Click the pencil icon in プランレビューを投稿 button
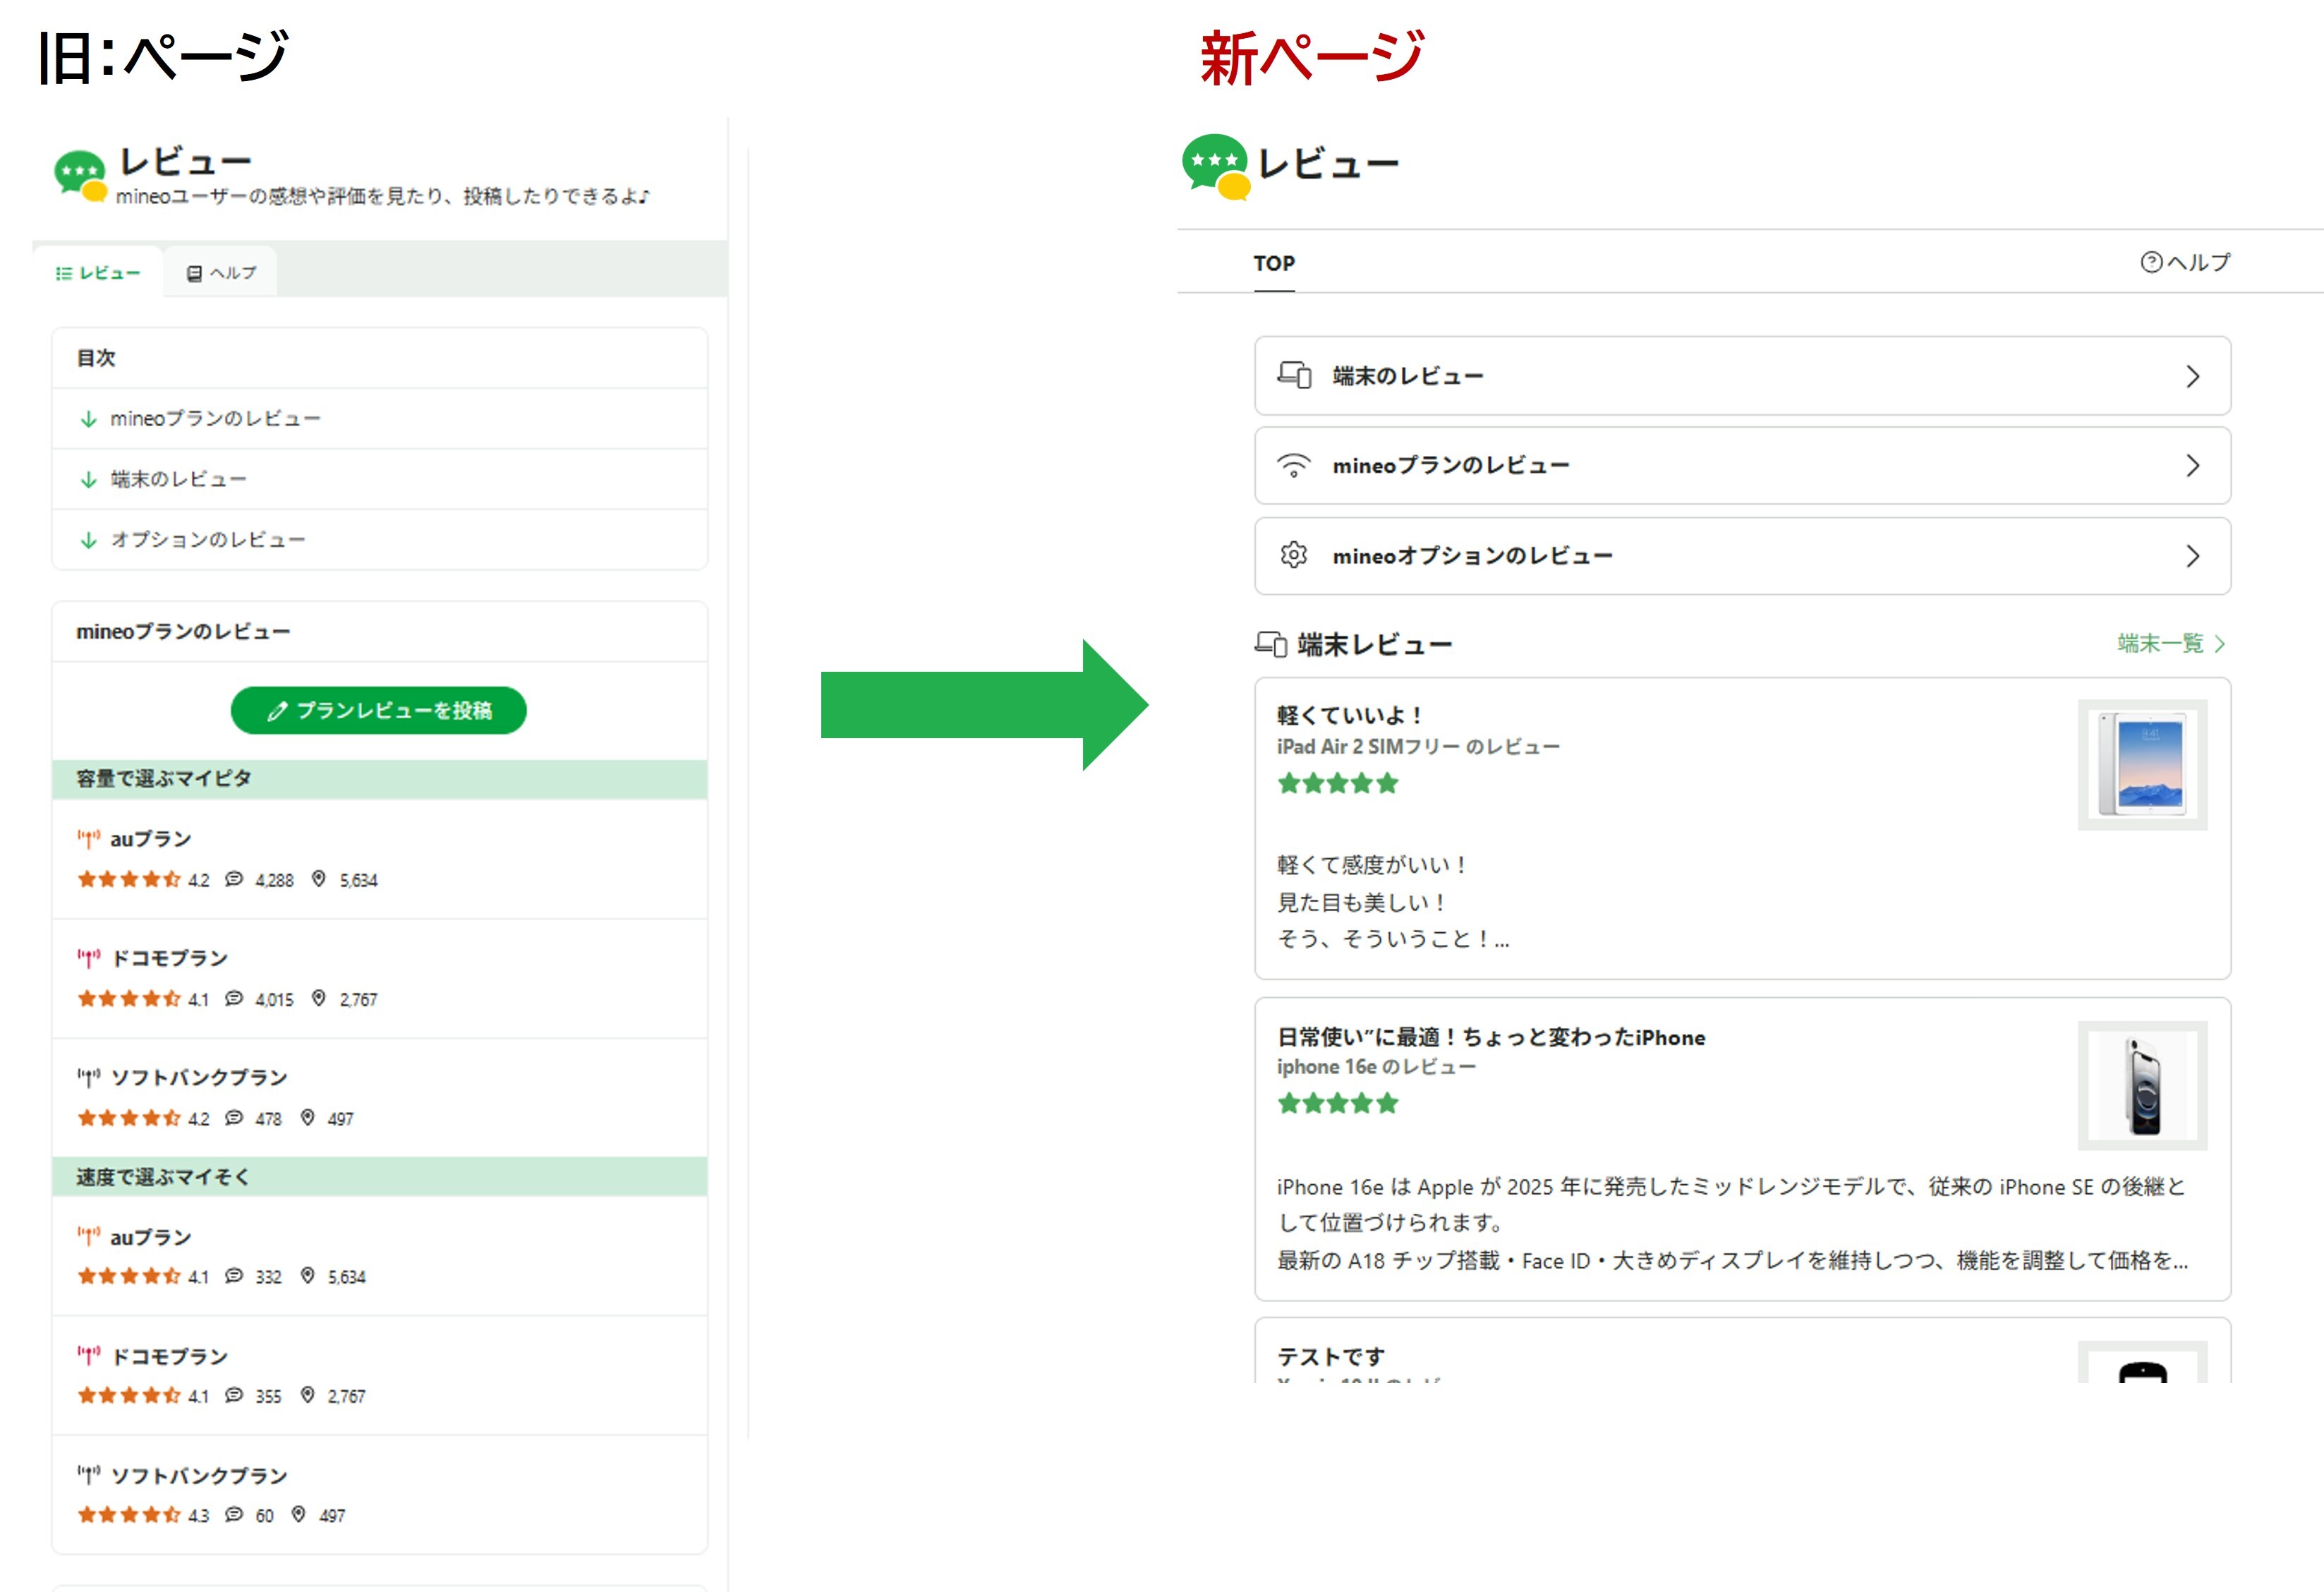2324x1592 pixels. coord(277,711)
